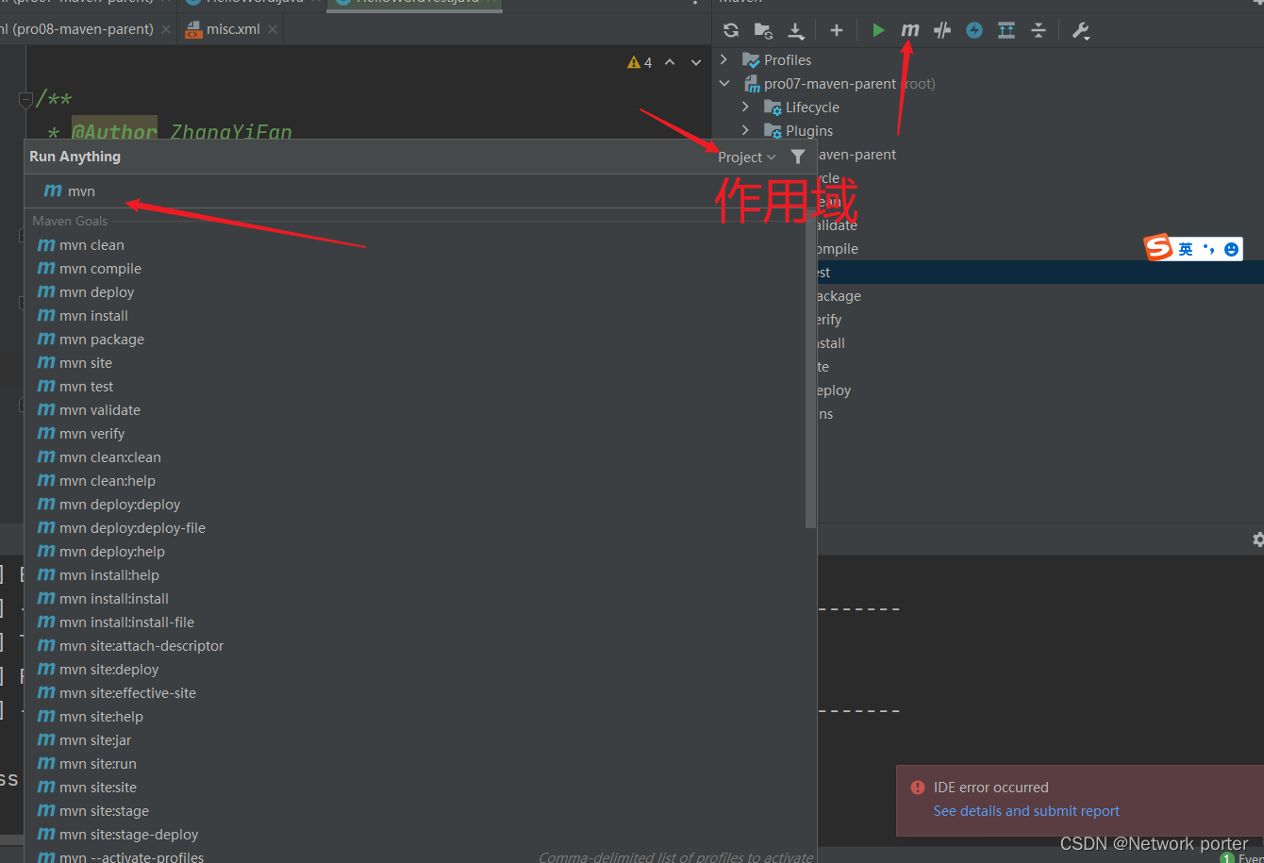Click the Add Maven Projects plus icon
This screenshot has width=1264, height=863.
tap(836, 30)
